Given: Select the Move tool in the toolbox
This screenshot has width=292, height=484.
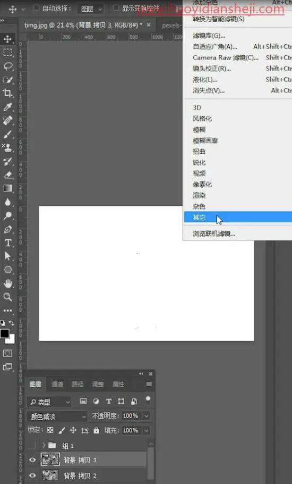Looking at the screenshot, I should [x=8, y=39].
